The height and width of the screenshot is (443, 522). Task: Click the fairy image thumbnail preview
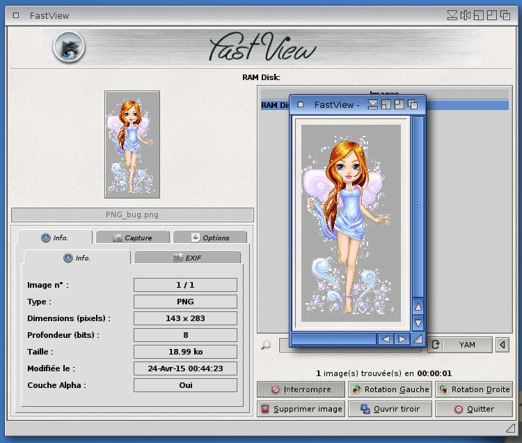(132, 144)
